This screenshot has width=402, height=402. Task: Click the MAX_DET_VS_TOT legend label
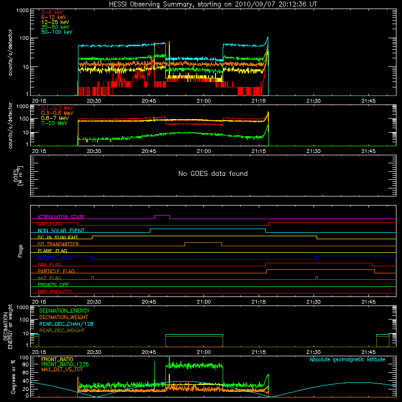coord(62,369)
